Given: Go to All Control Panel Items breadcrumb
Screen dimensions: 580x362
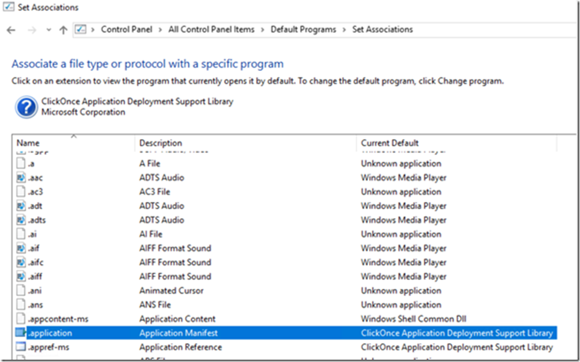Looking at the screenshot, I should pyautogui.click(x=211, y=29).
